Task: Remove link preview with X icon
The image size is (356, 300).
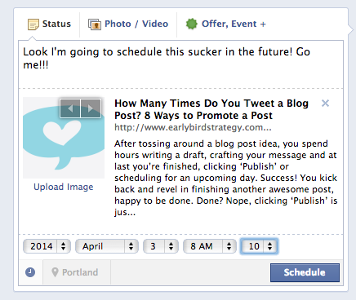Action: click(325, 104)
